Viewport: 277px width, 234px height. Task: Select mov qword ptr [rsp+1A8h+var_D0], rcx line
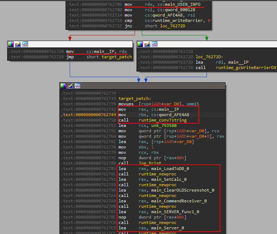[169, 131]
